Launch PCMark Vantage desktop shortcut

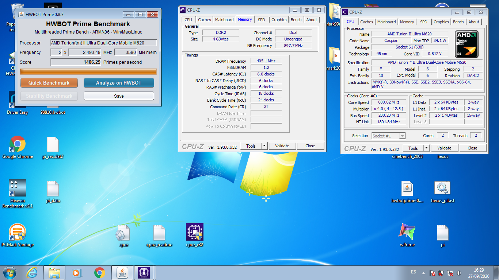coord(18,236)
